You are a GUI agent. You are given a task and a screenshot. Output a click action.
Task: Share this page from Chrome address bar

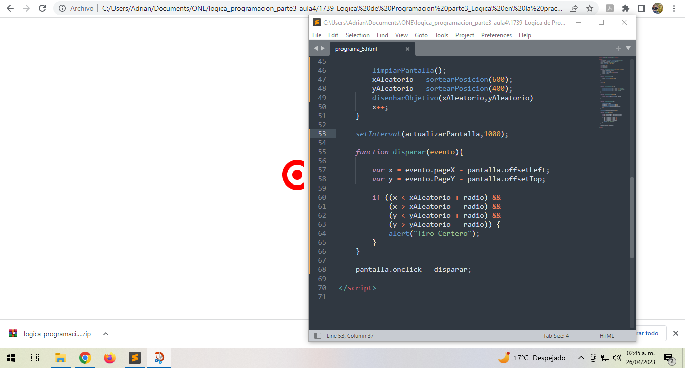tap(574, 8)
